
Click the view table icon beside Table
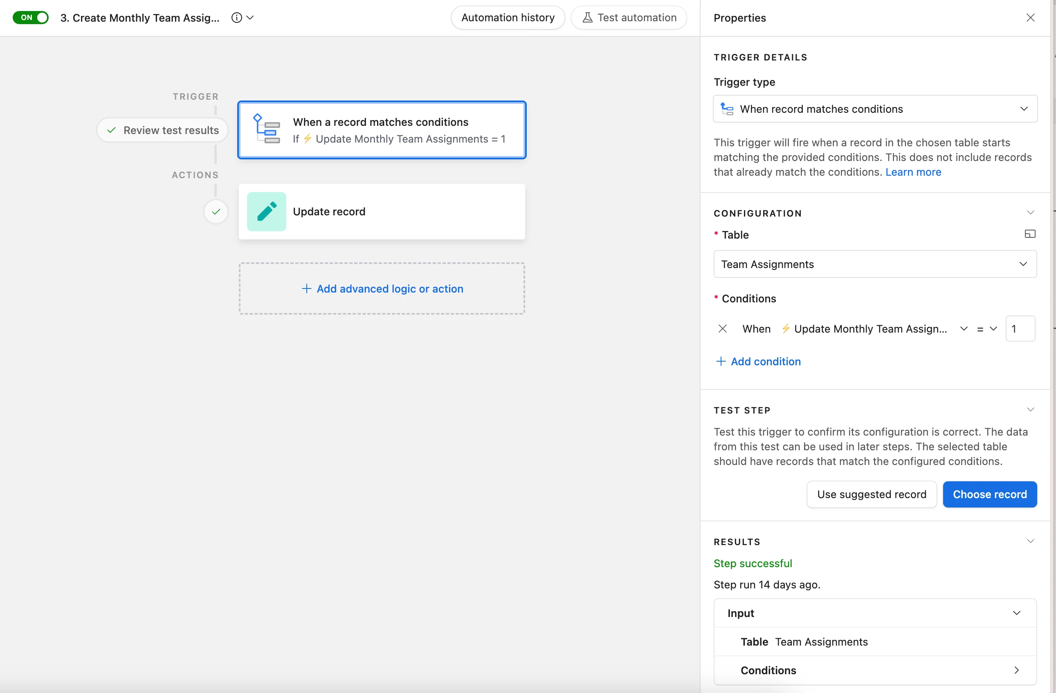click(1030, 234)
